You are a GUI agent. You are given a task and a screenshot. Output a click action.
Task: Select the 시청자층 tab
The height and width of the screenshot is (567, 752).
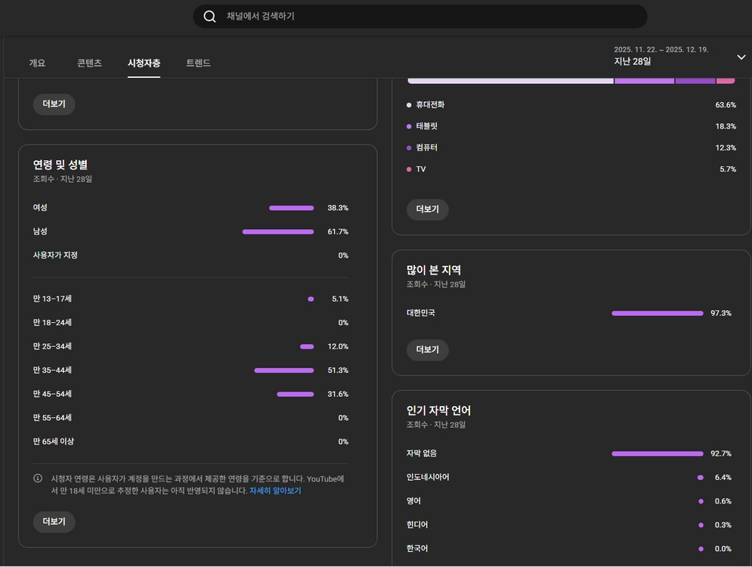144,63
